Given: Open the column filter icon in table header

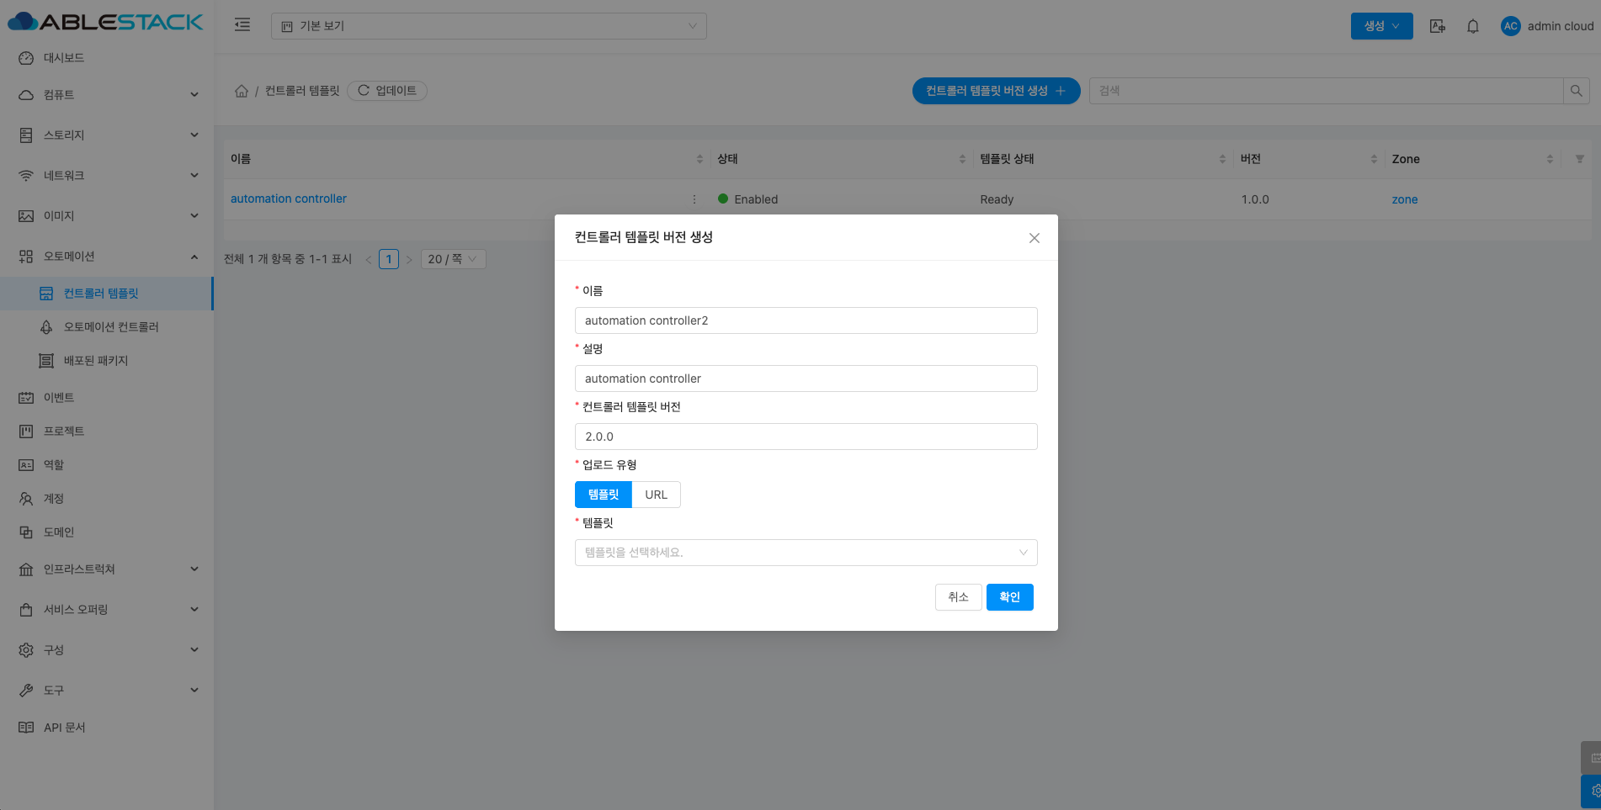Looking at the screenshot, I should pos(1580,159).
